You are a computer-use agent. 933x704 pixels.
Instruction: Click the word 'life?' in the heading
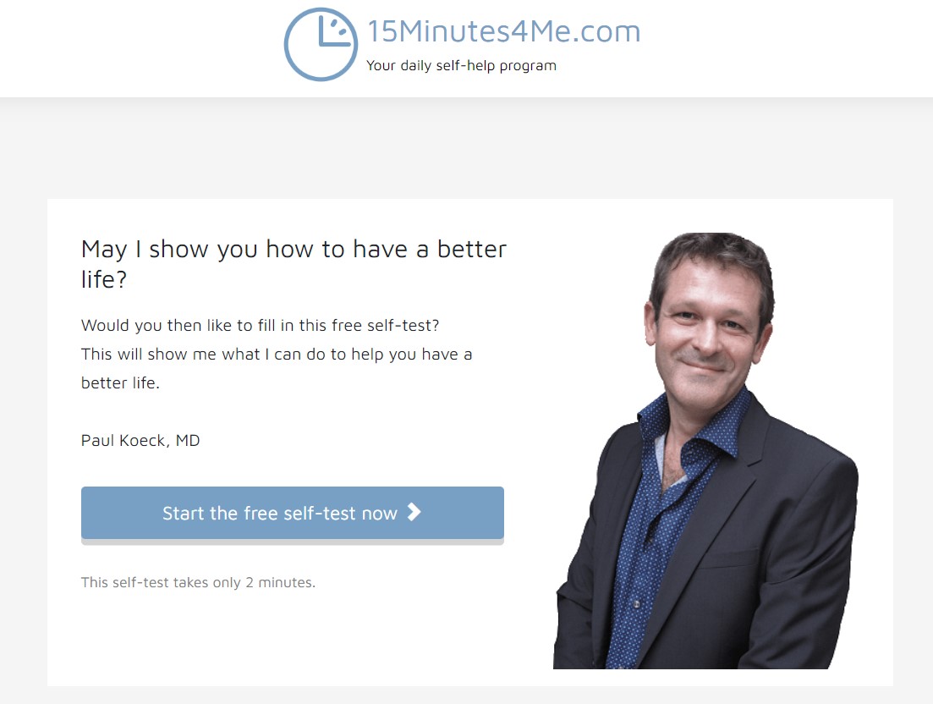[104, 279]
